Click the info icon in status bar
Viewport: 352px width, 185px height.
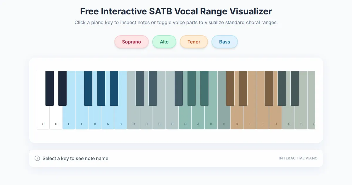coord(37,158)
